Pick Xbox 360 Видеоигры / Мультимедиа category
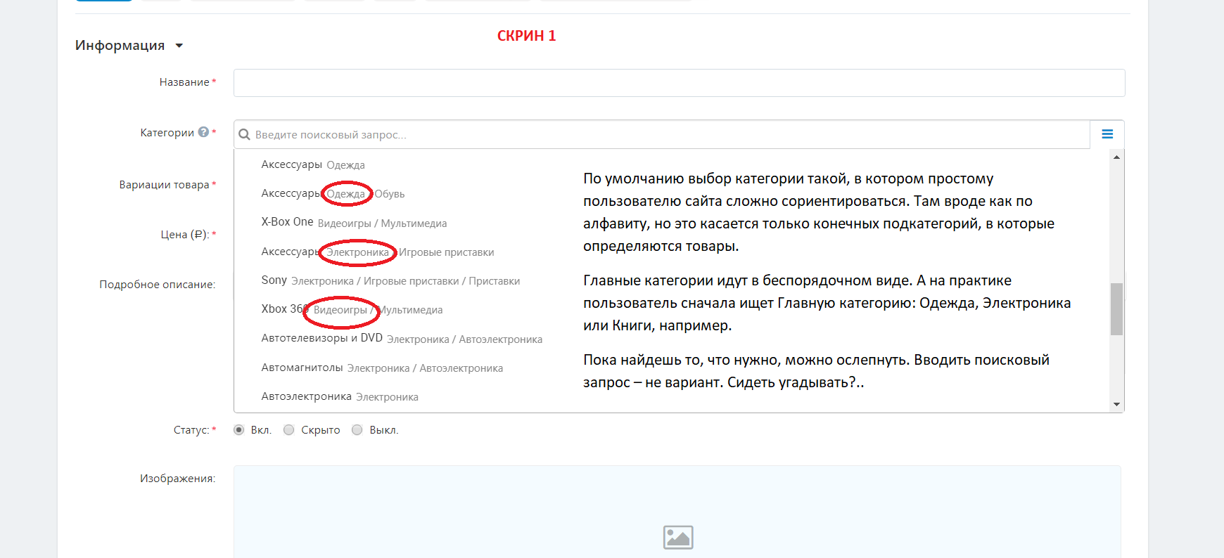This screenshot has width=1224, height=558. point(352,309)
